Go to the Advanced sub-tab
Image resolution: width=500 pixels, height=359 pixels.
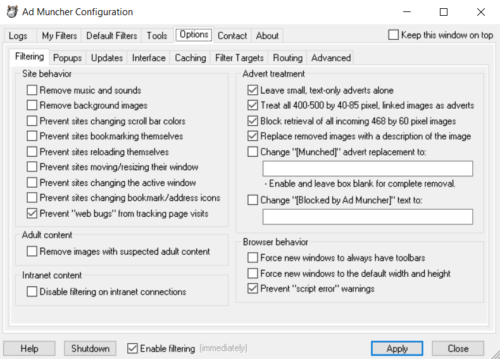pyautogui.click(x=330, y=58)
